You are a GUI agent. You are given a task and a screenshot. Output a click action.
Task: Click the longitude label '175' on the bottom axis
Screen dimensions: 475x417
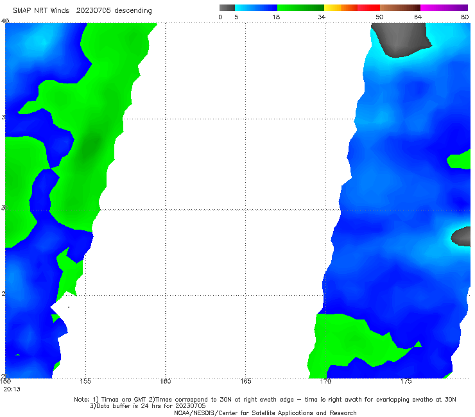coord(406,381)
